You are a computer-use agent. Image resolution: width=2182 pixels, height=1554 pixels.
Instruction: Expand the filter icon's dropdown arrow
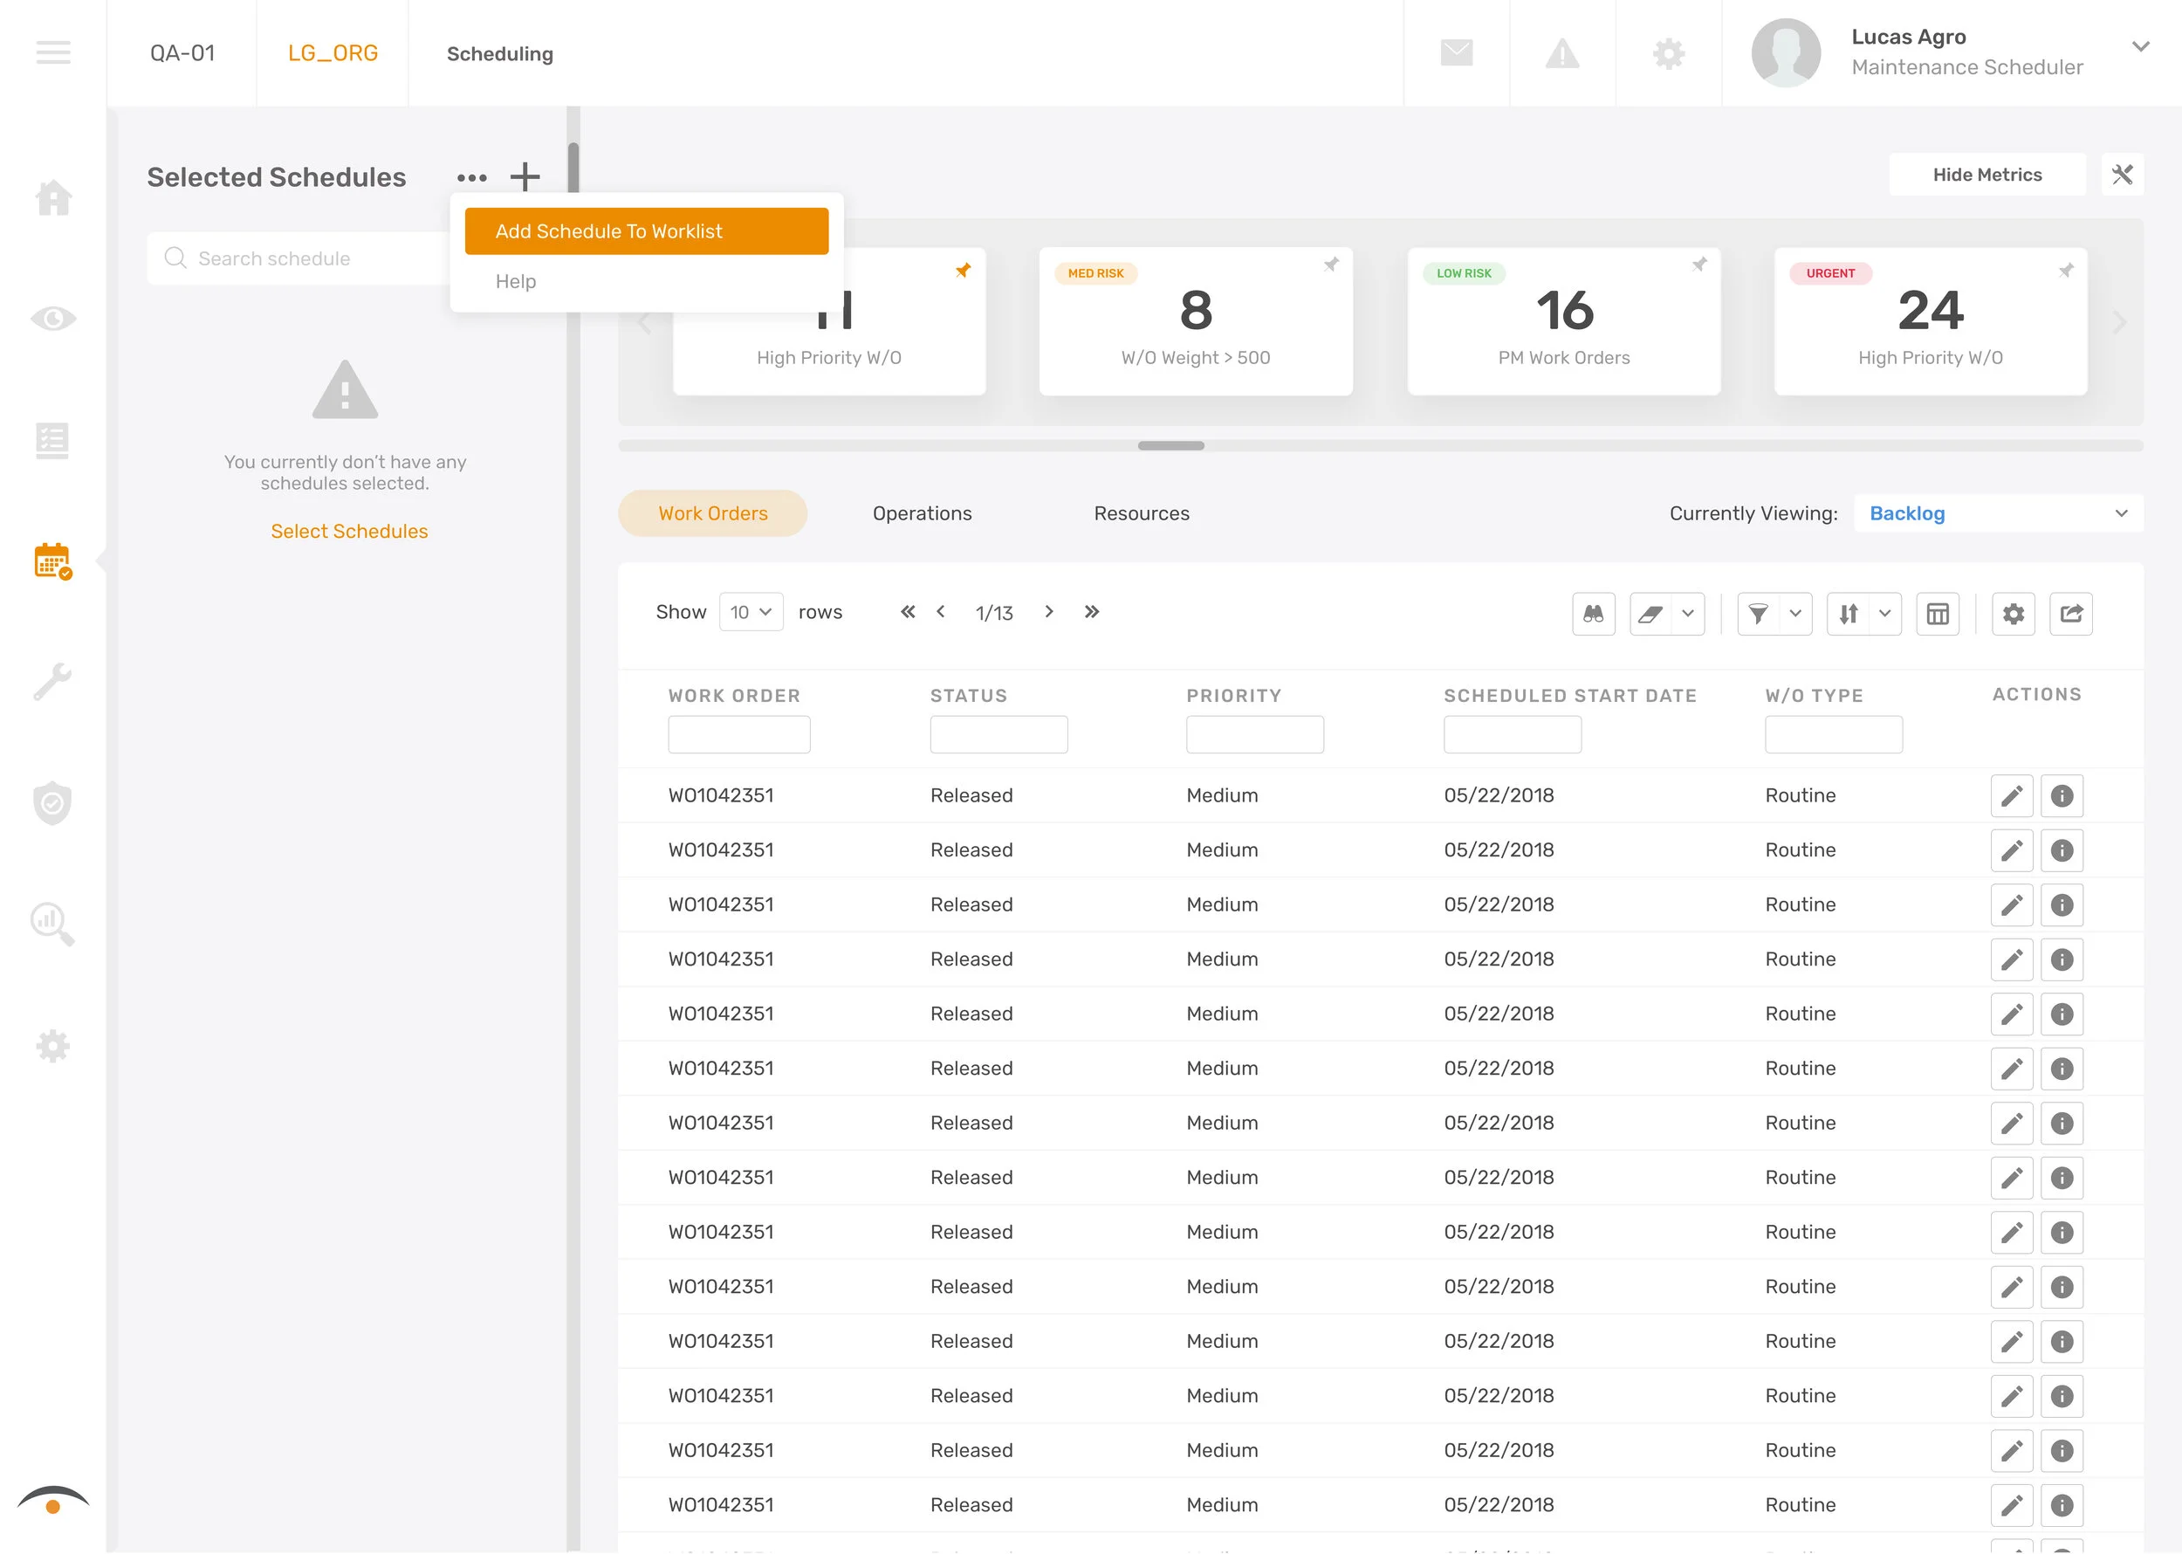pos(1795,614)
